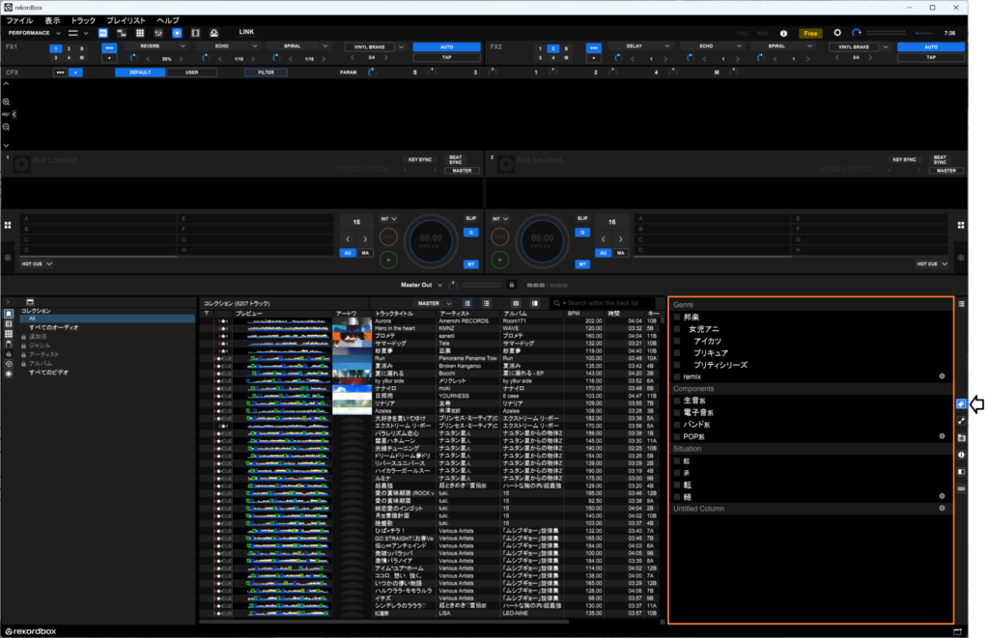Open the プレイリスト menu
Viewport: 989px width, 638px height.
tap(126, 20)
